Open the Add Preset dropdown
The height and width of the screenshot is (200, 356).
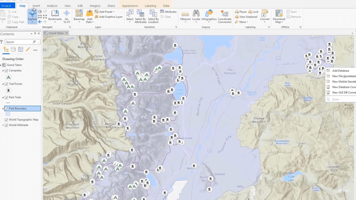[105, 12]
